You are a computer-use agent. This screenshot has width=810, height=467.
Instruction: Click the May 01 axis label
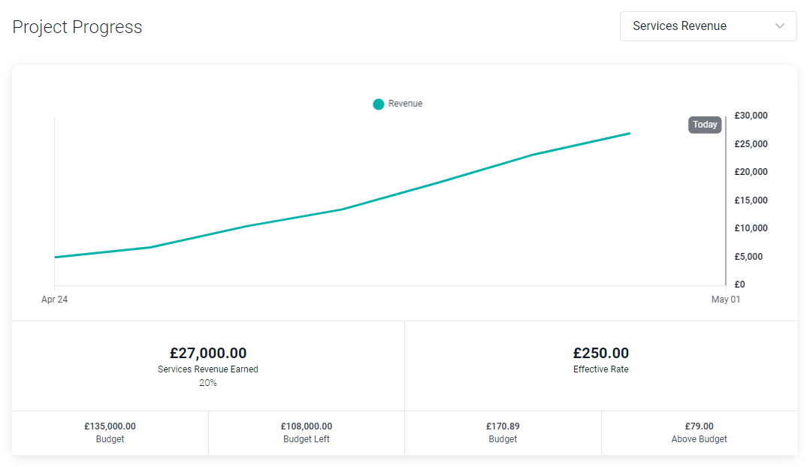click(726, 300)
